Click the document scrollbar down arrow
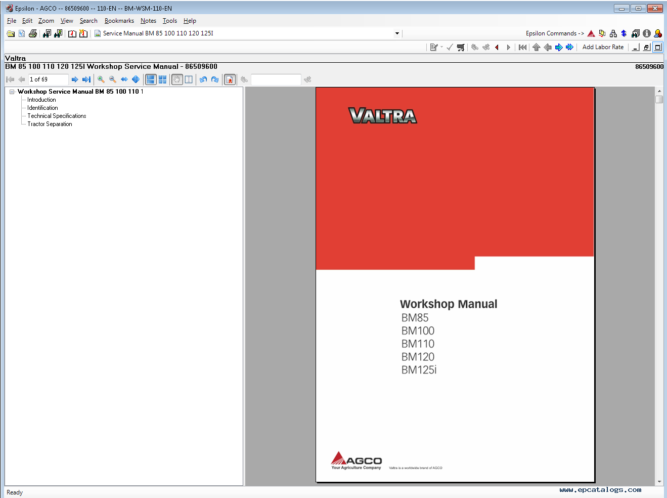667x498 pixels. [659, 482]
